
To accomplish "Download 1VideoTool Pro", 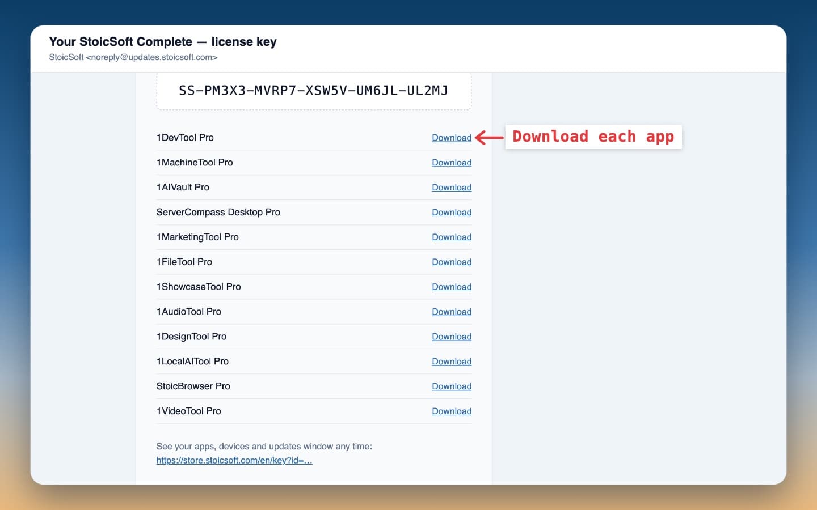I will (452, 412).
